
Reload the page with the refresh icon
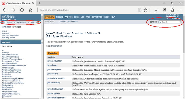pos(22,10)
